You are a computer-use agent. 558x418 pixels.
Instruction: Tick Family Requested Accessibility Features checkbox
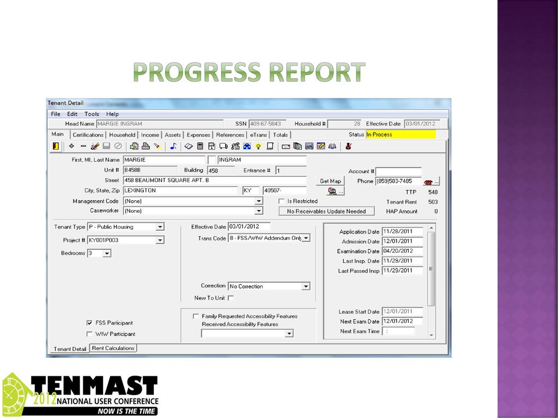196,316
